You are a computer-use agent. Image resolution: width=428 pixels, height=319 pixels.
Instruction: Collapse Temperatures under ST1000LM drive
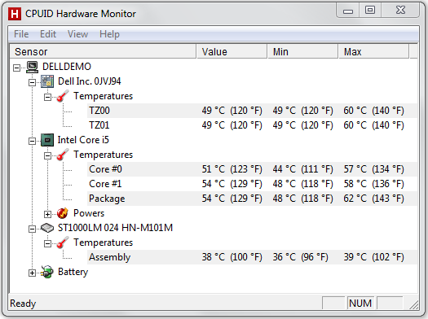[47, 243]
